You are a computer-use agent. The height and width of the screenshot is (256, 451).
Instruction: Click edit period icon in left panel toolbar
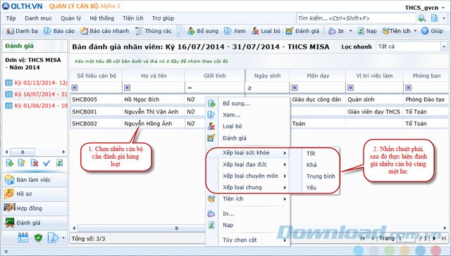pyautogui.click(x=22, y=163)
